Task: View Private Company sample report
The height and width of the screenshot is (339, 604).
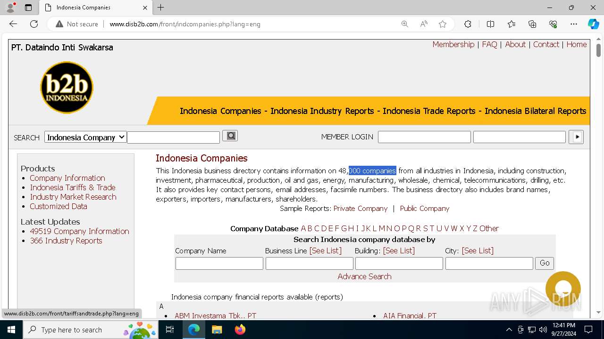Action: click(x=361, y=208)
